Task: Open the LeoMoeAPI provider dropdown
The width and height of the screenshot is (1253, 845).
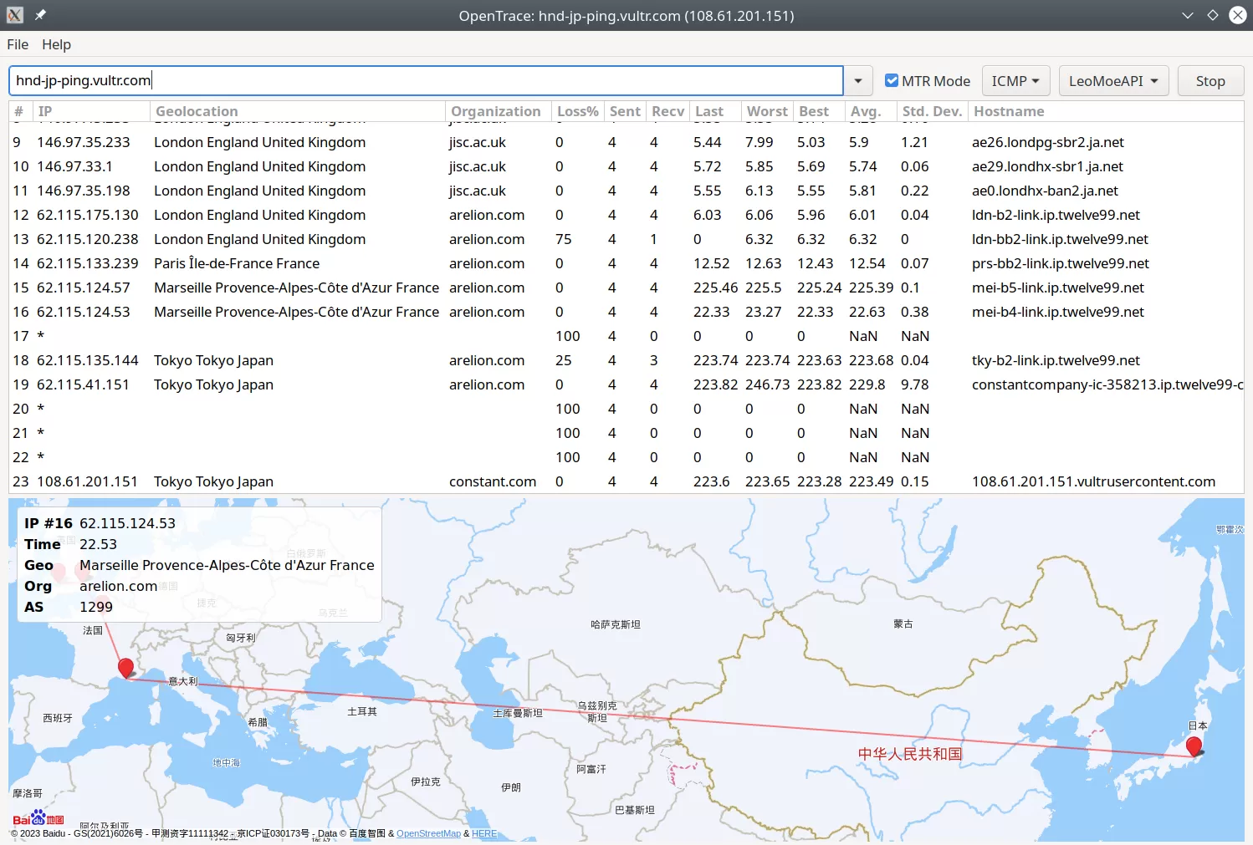Action: click(x=1113, y=80)
